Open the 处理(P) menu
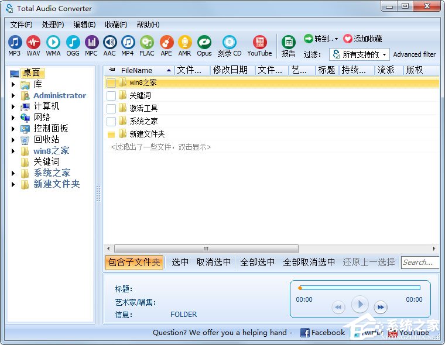 53,25
